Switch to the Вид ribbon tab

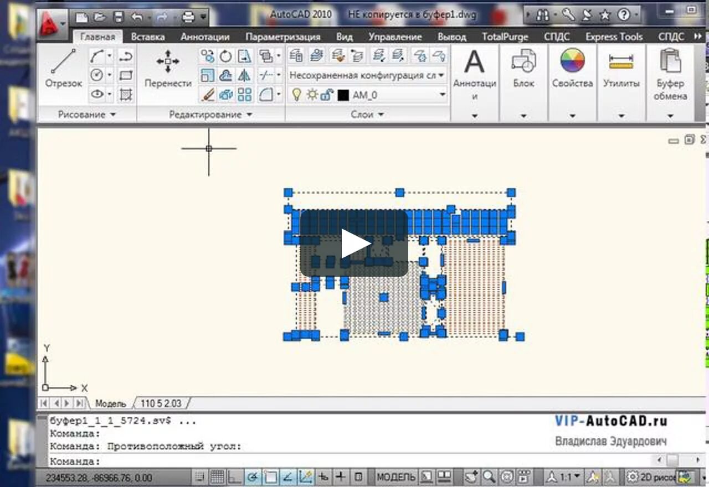pos(345,37)
